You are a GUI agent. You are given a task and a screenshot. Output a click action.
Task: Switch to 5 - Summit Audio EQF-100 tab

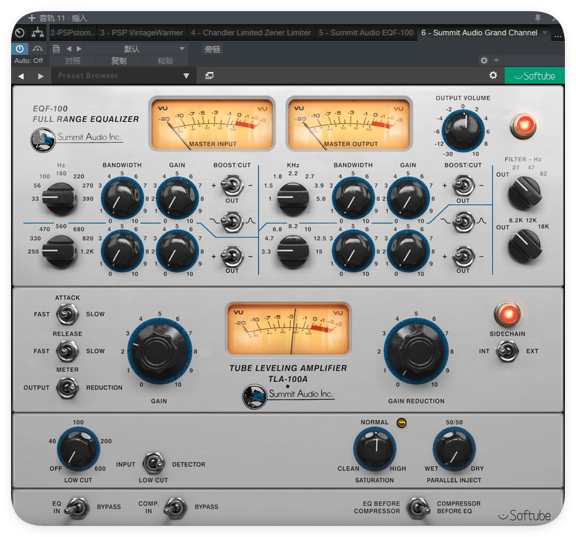(x=366, y=33)
